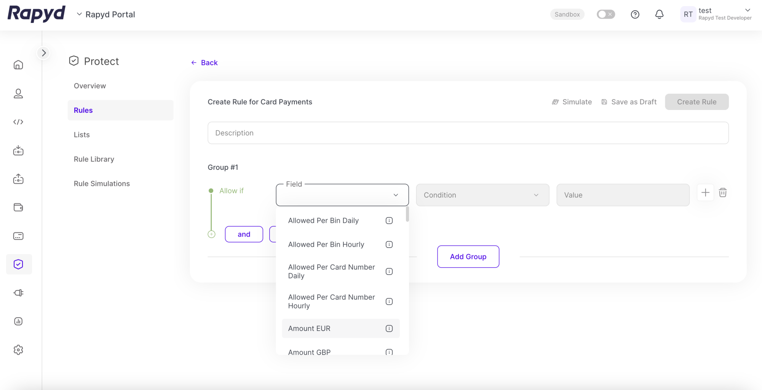Click the notifications bell icon
Viewport: 762px width, 390px height.
tap(659, 14)
